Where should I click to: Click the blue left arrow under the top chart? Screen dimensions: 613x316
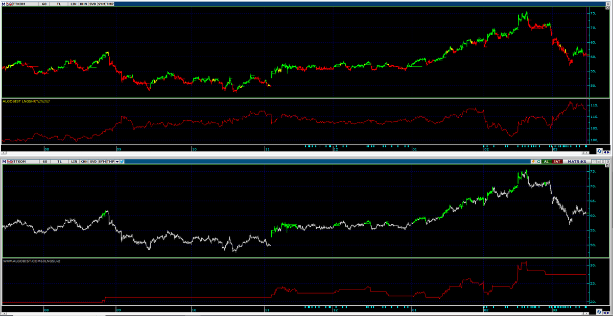click(x=605, y=152)
